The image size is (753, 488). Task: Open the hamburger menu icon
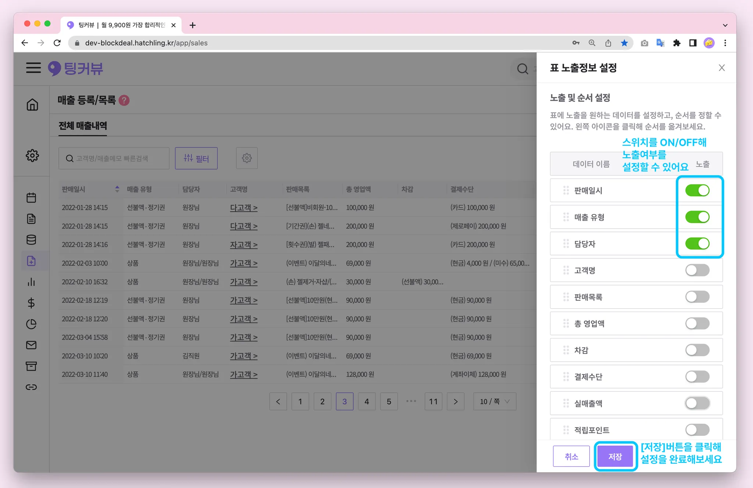(x=33, y=68)
